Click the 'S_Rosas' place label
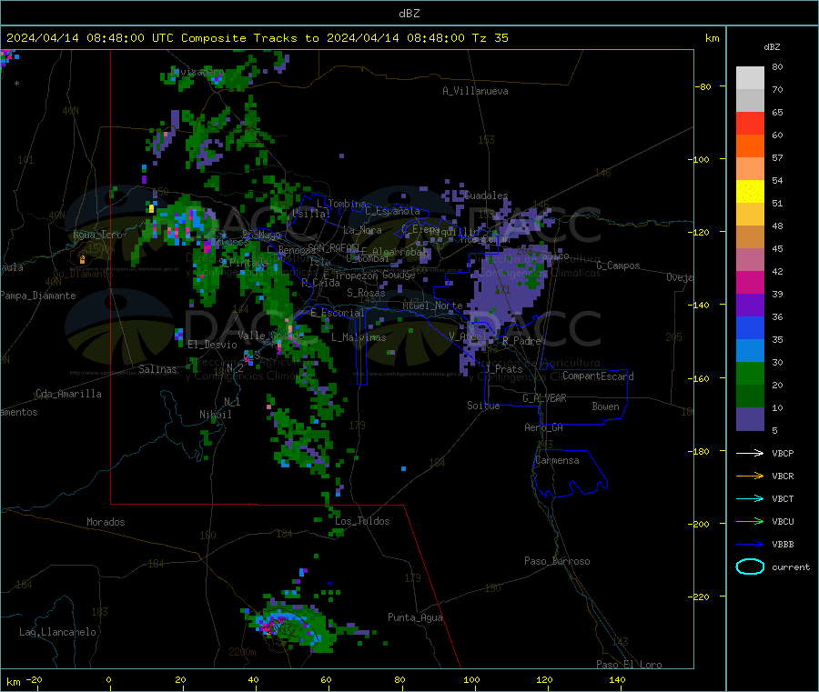Viewport: 819px width, 692px height. (366, 293)
